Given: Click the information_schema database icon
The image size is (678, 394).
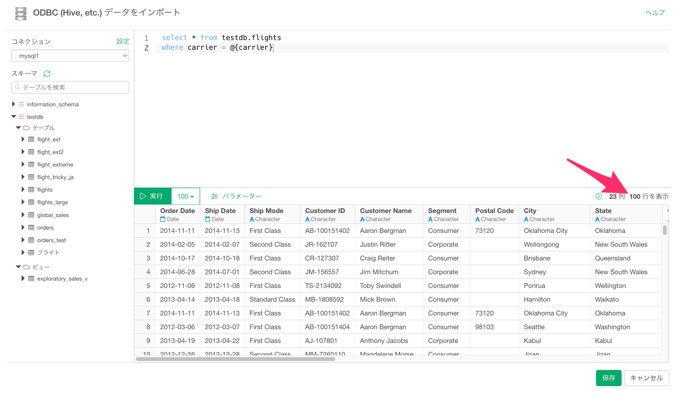Looking at the screenshot, I should (21, 104).
